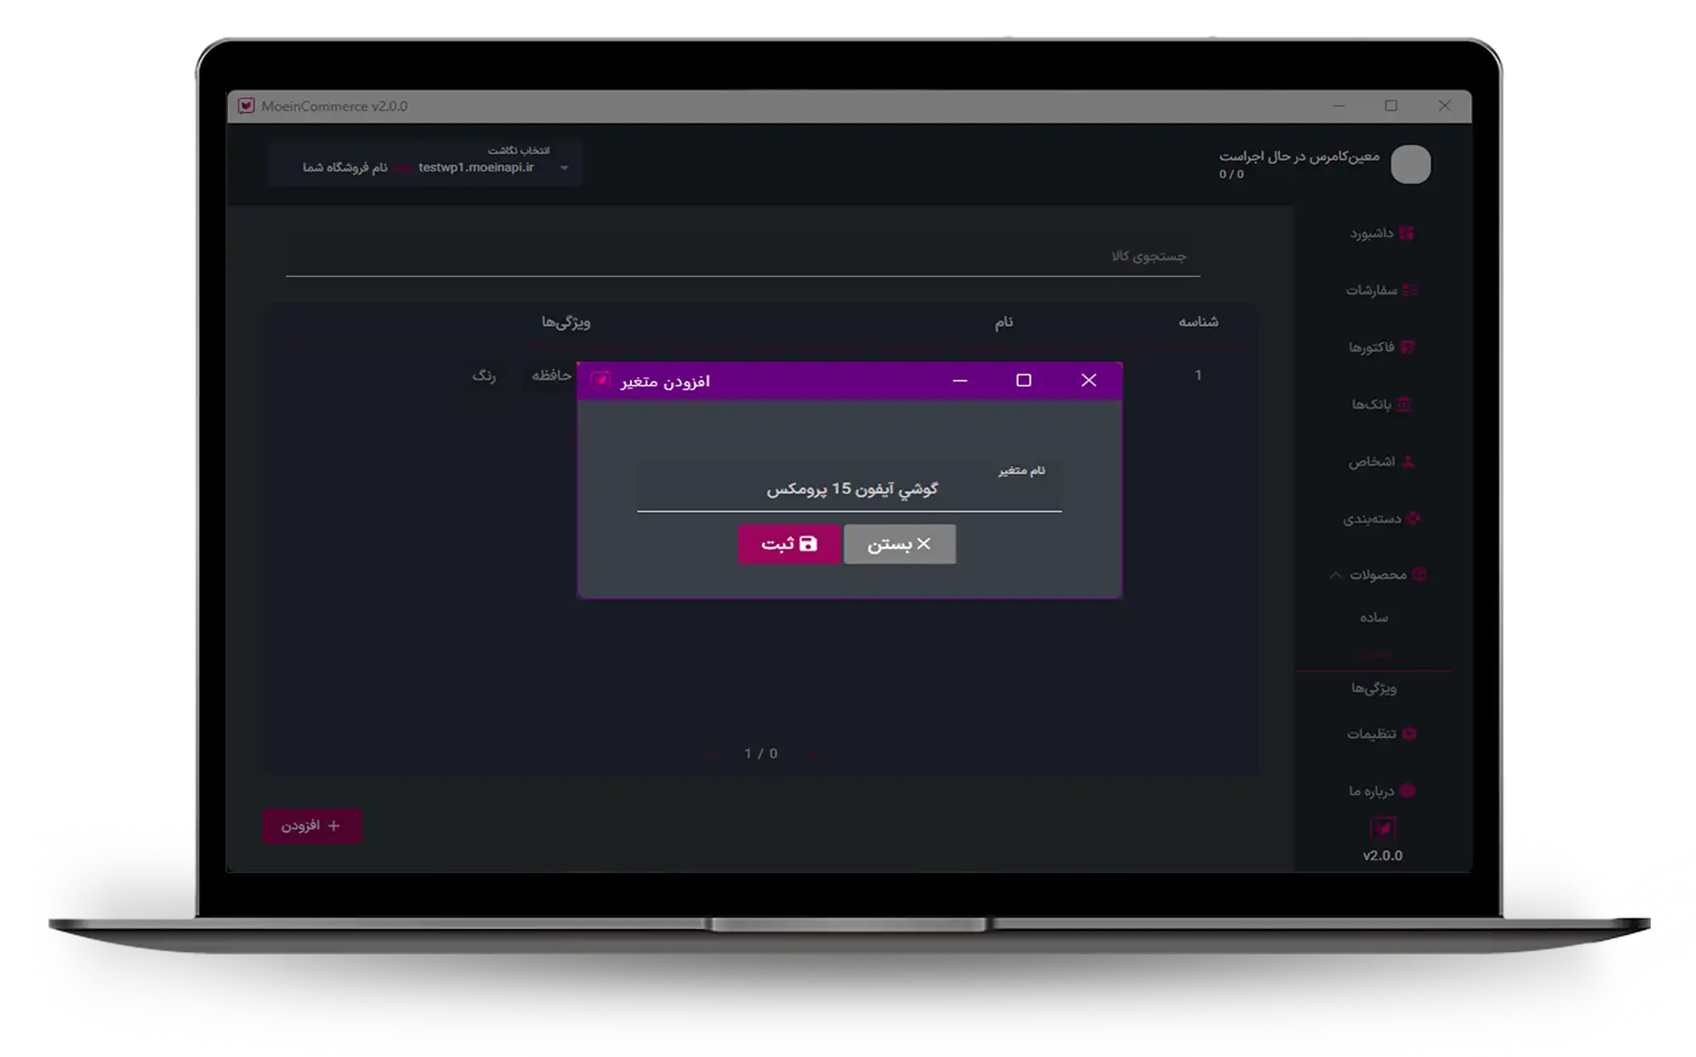Open Orders via the سفارشات list icon
This screenshot has height=1057, width=1696.
pos(1410,290)
